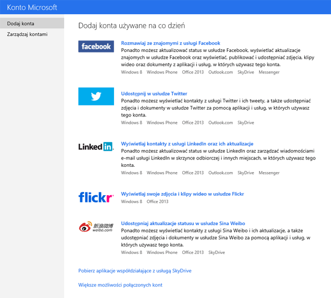Click the LinkedIn logo
This screenshot has height=298, width=331.
click(96, 147)
